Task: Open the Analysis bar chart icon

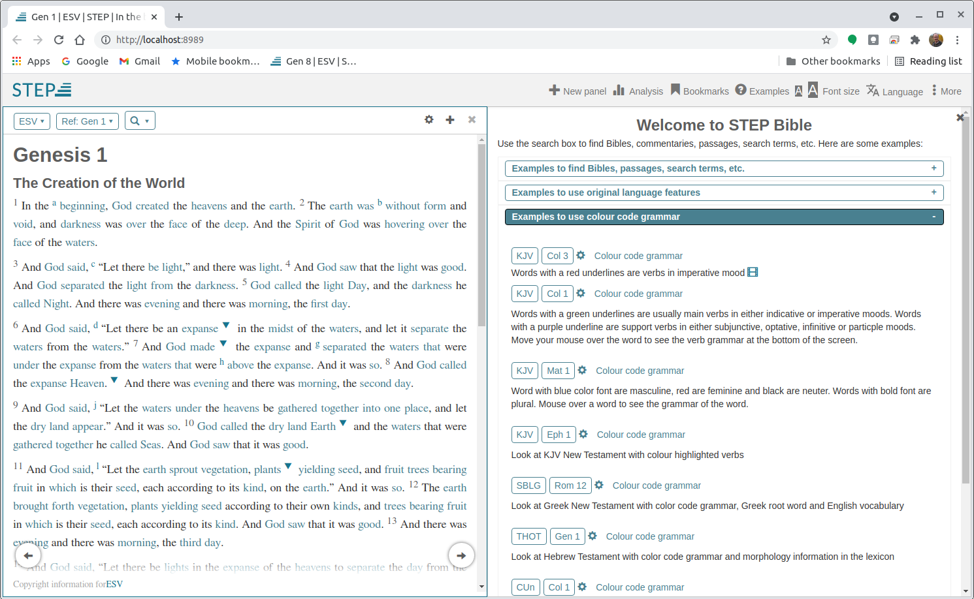Action: tap(619, 91)
